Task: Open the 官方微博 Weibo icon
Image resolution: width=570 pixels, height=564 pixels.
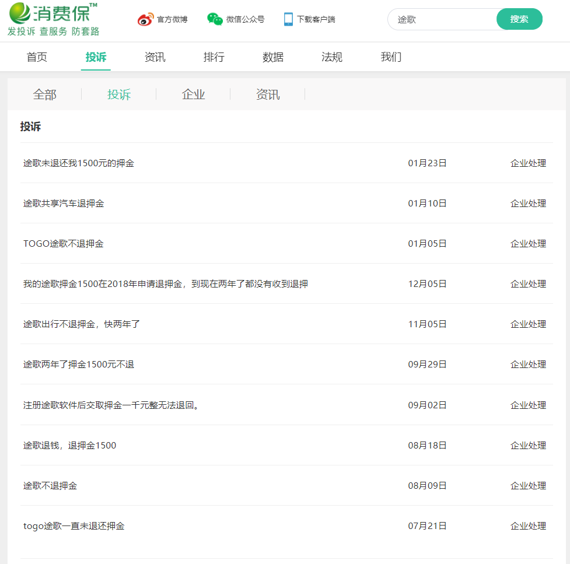Action: [145, 19]
